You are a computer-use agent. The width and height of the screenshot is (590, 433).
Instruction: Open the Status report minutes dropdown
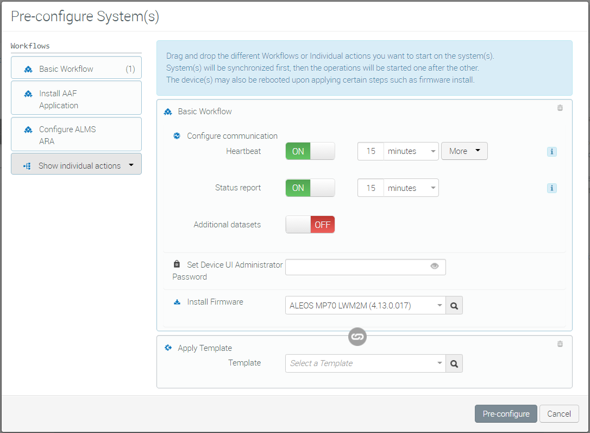pyautogui.click(x=411, y=188)
